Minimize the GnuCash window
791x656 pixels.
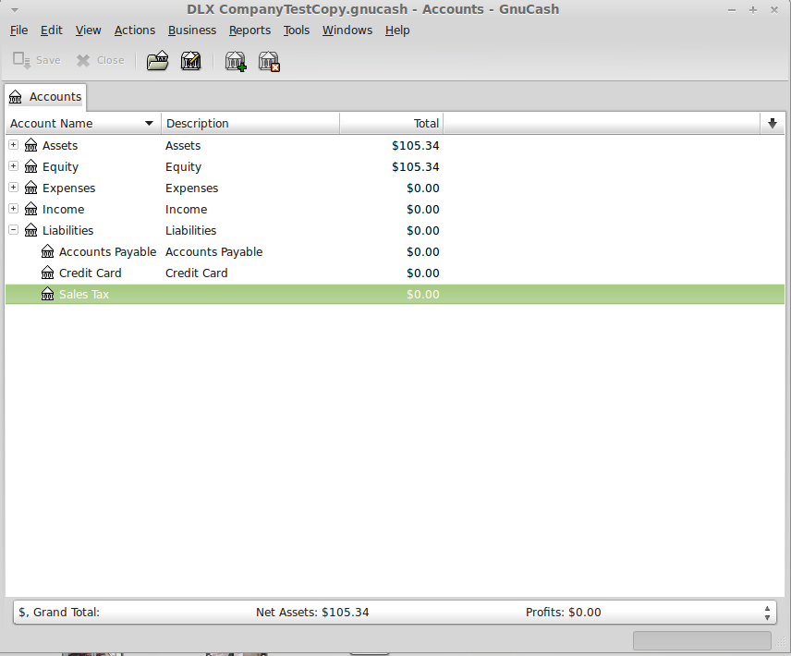pyautogui.click(x=732, y=10)
